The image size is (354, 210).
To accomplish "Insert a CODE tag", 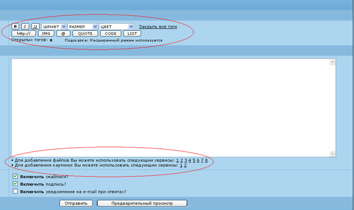I will click(111, 34).
